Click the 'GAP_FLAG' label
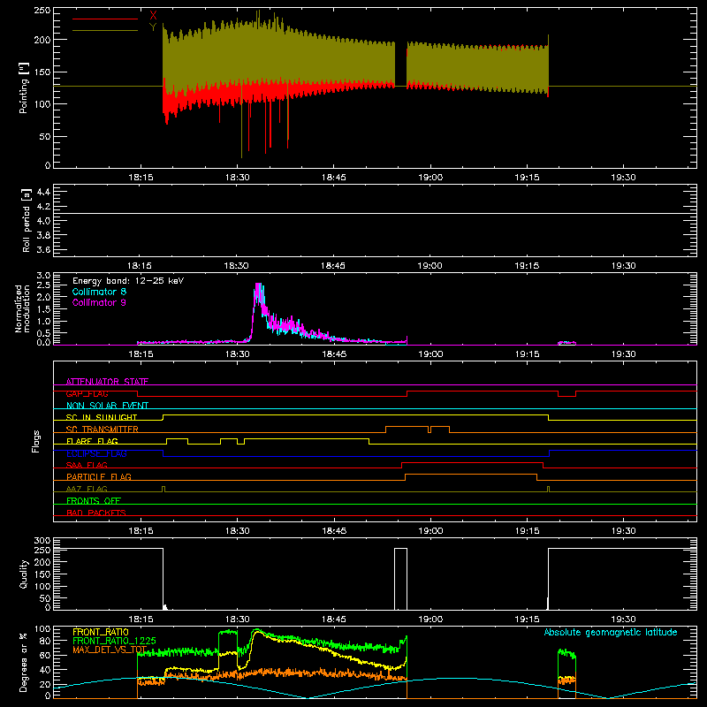The image size is (707, 707). [87, 393]
